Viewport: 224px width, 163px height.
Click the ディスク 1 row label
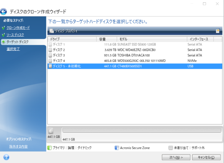coord(59,44)
